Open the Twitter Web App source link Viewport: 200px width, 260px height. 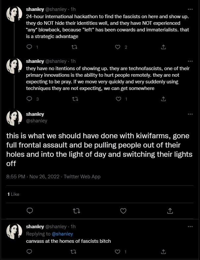[x=82, y=177]
